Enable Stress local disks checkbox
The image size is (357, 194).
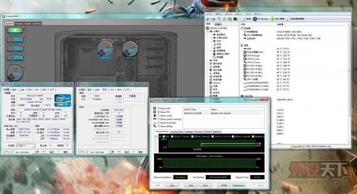click(159, 123)
